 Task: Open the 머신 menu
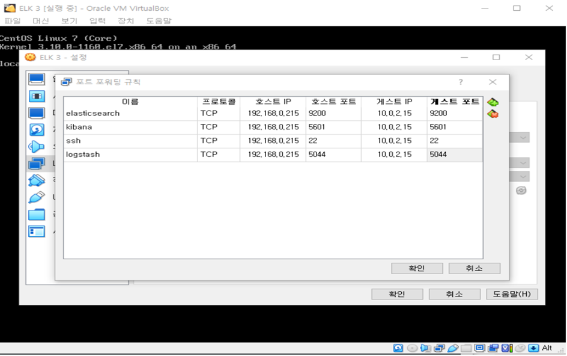(41, 21)
